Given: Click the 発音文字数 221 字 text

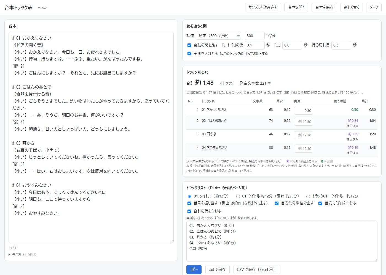Looking at the screenshot, I should [255, 83].
